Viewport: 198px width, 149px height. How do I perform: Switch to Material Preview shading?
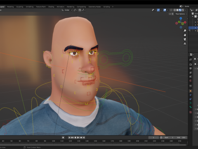click(x=180, y=10)
